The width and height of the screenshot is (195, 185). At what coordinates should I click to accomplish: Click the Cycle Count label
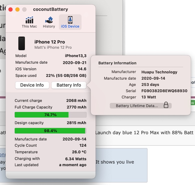(x=26, y=145)
